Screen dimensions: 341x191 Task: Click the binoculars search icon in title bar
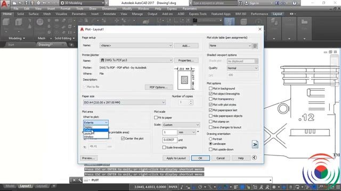click(x=240, y=3)
